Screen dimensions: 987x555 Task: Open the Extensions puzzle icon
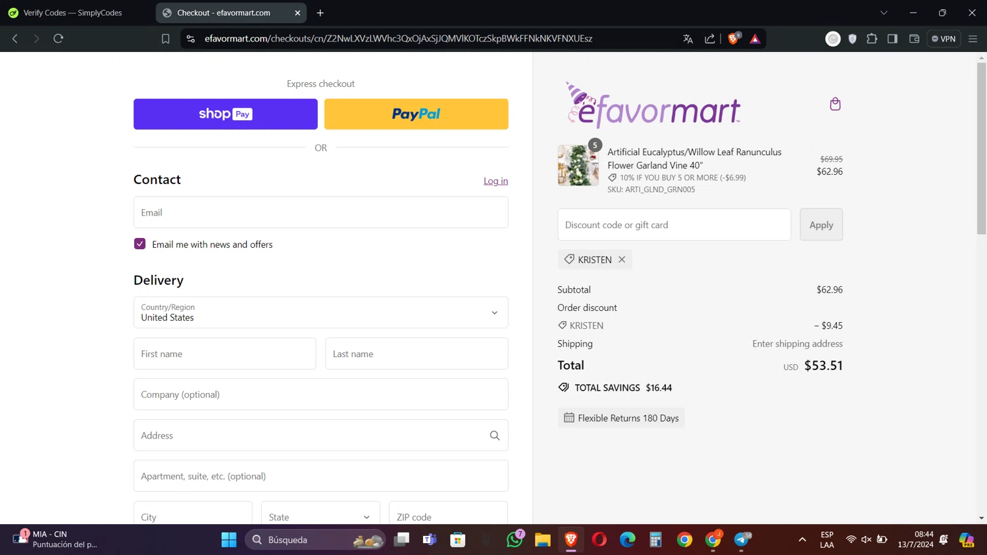coord(872,39)
